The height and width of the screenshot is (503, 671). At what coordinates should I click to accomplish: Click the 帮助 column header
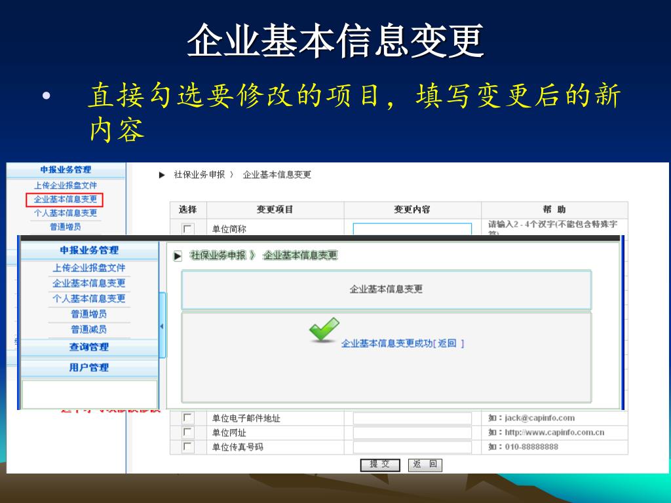click(x=554, y=210)
